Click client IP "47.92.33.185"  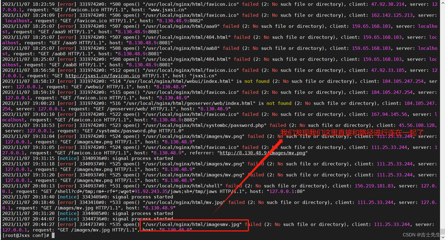tap(388, 70)
